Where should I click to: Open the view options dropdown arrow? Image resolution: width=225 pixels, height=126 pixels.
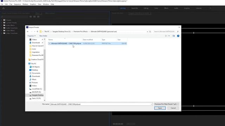click(x=169, y=36)
